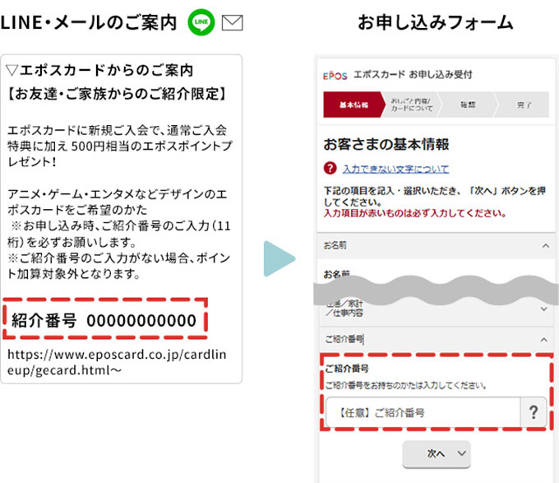Click 【お友達・ご家族からのご紹介限定】 text
Image resolution: width=559 pixels, height=483 pixels.
[117, 94]
